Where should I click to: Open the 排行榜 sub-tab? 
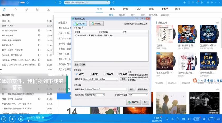click(x=122, y=15)
